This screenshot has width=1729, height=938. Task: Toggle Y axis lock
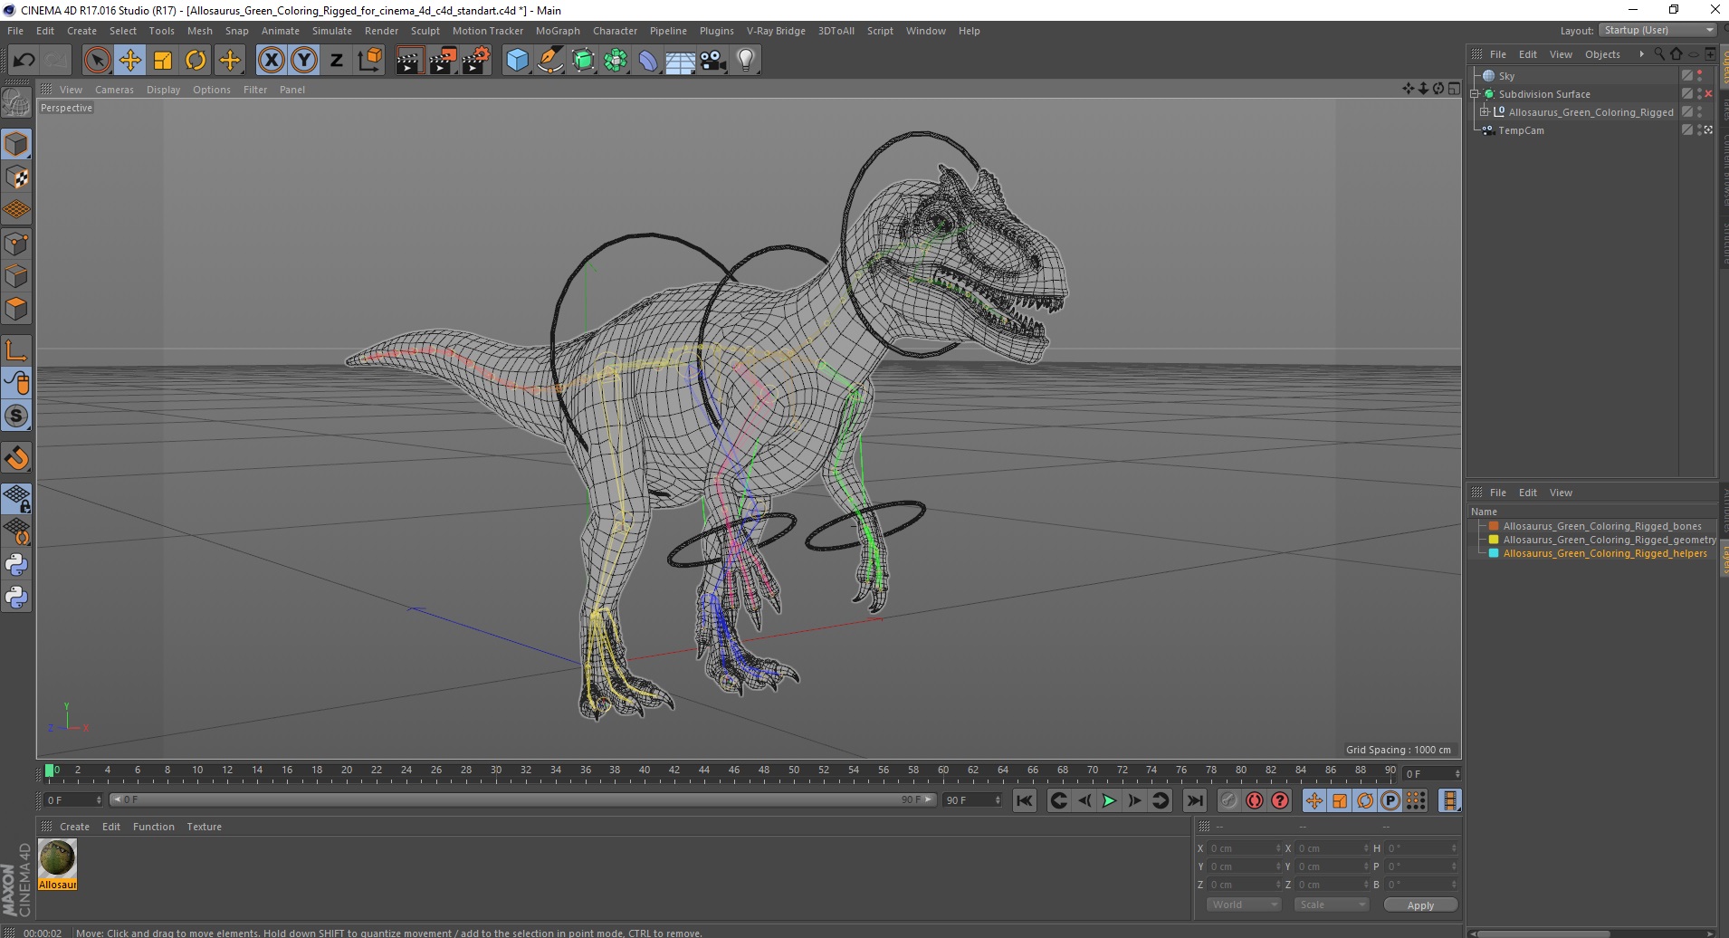point(304,61)
